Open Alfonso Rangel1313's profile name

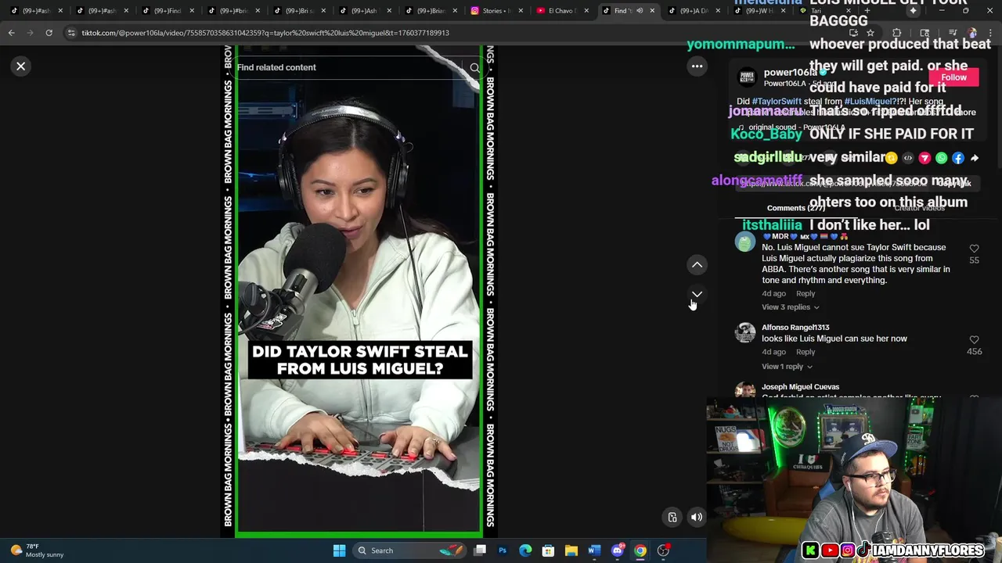(x=795, y=328)
